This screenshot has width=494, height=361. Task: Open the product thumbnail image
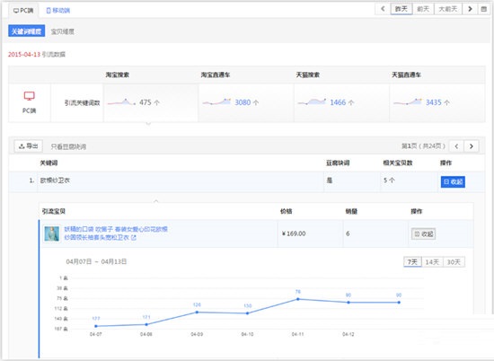[52, 233]
